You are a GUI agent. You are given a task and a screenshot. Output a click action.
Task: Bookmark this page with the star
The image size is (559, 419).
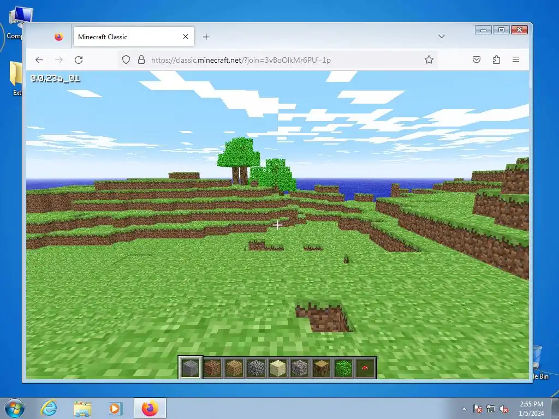(x=429, y=59)
